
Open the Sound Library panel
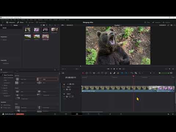[x=41, y=22]
